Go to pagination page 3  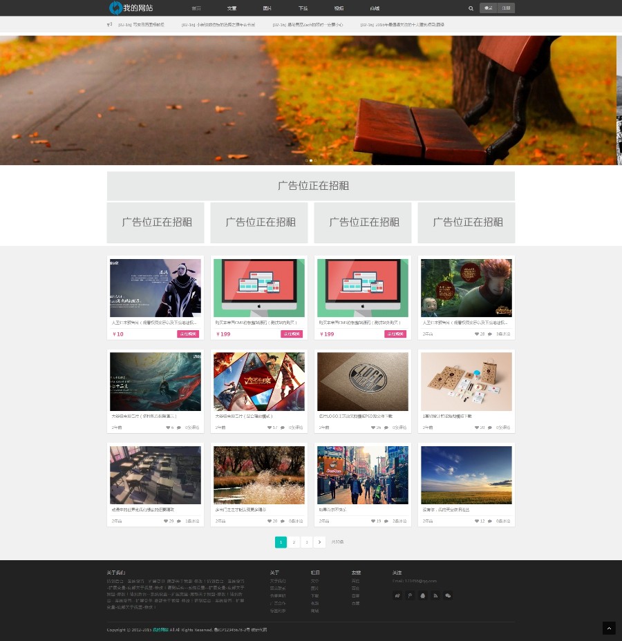[x=307, y=542]
